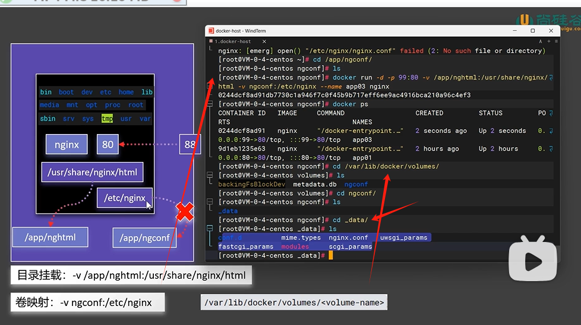This screenshot has height=325, width=581.
Task: Click 'metadata.db' in volumes listing
Action: [315, 184]
